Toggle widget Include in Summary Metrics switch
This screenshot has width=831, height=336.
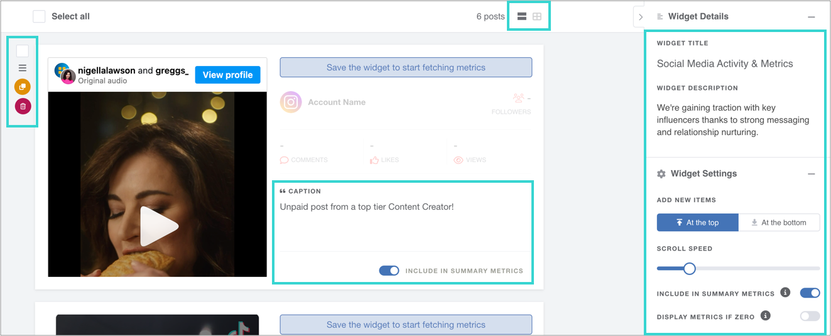(810, 293)
